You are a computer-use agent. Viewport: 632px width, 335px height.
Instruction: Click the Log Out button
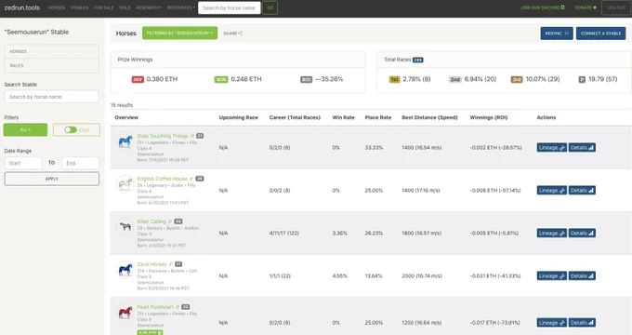[616, 7]
